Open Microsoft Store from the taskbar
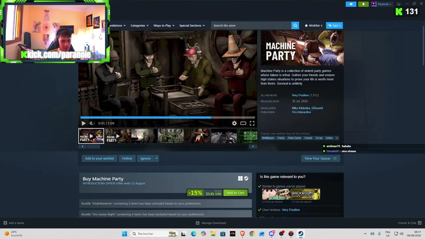The image size is (425, 239). (223, 234)
